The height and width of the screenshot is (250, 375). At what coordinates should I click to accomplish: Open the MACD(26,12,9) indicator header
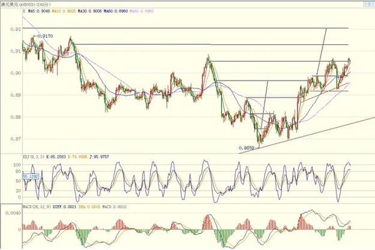tap(16, 205)
